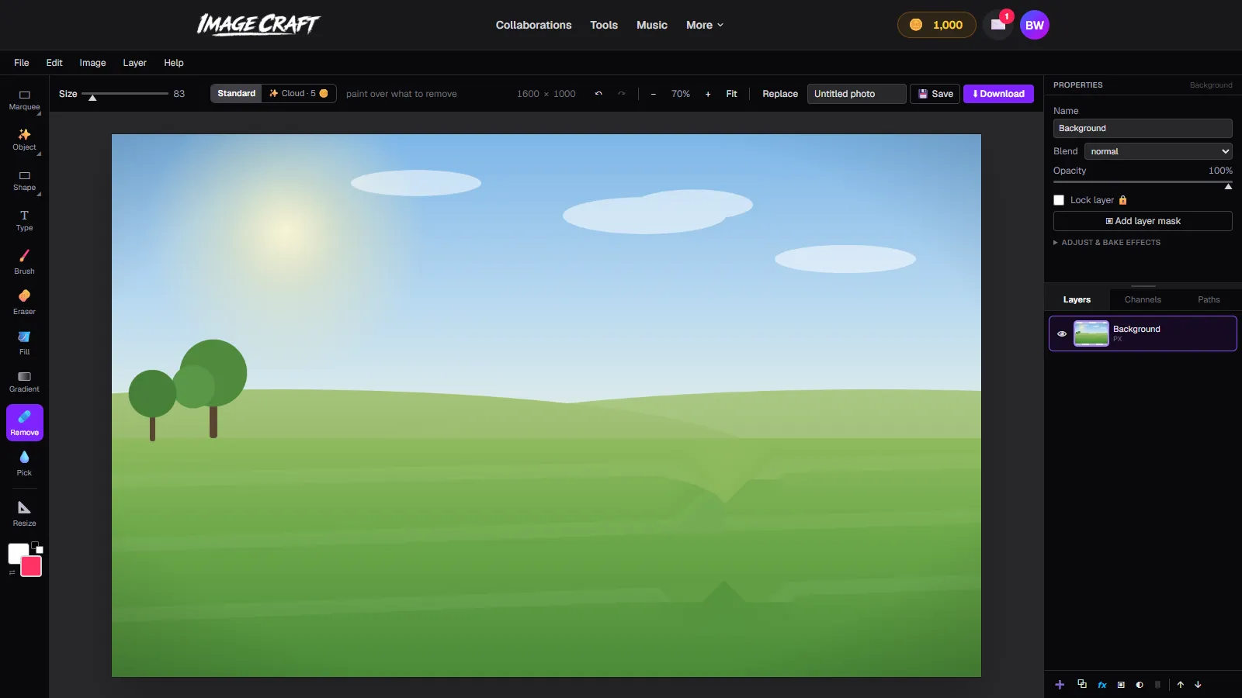The width and height of the screenshot is (1242, 698).
Task: Open the Music navigation link
Action: (x=652, y=25)
